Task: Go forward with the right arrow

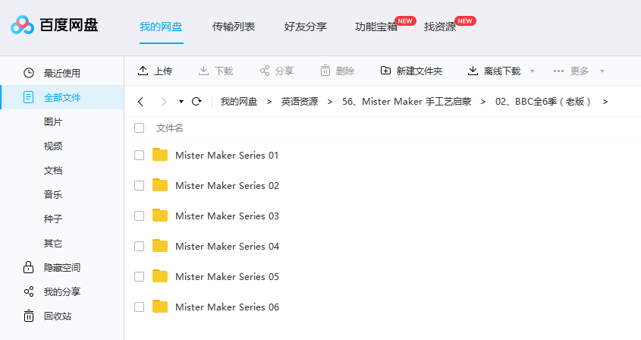Action: 164,102
